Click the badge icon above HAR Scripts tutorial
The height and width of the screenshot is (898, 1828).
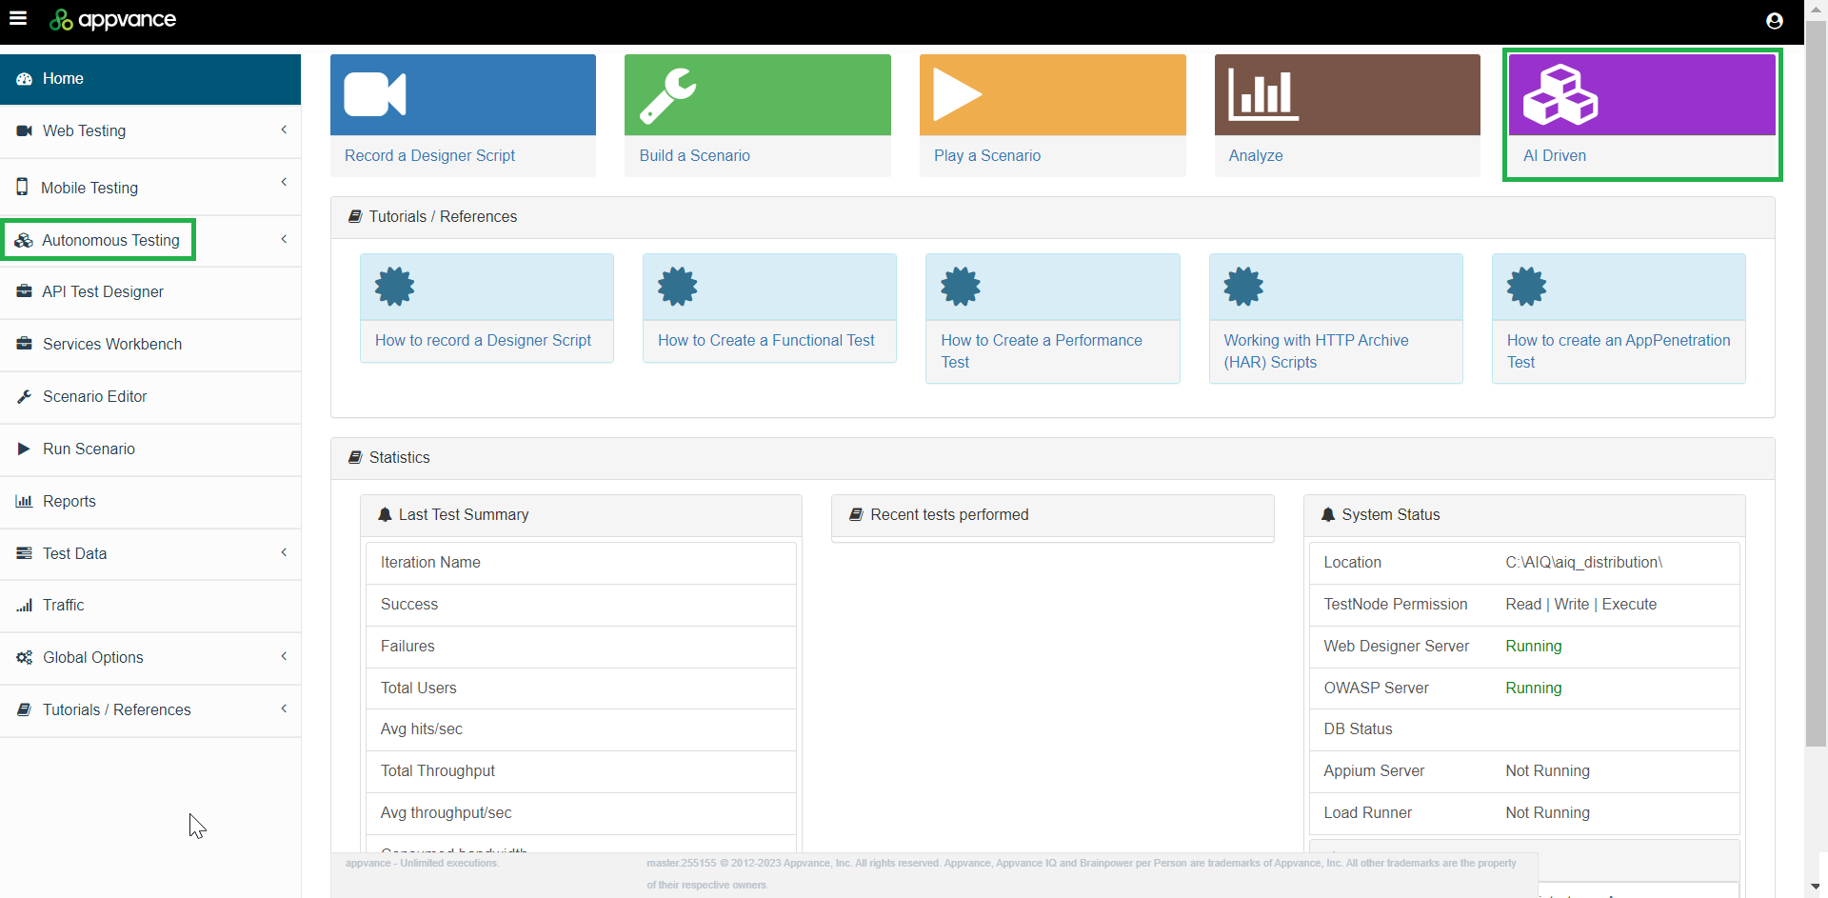pos(1243,287)
